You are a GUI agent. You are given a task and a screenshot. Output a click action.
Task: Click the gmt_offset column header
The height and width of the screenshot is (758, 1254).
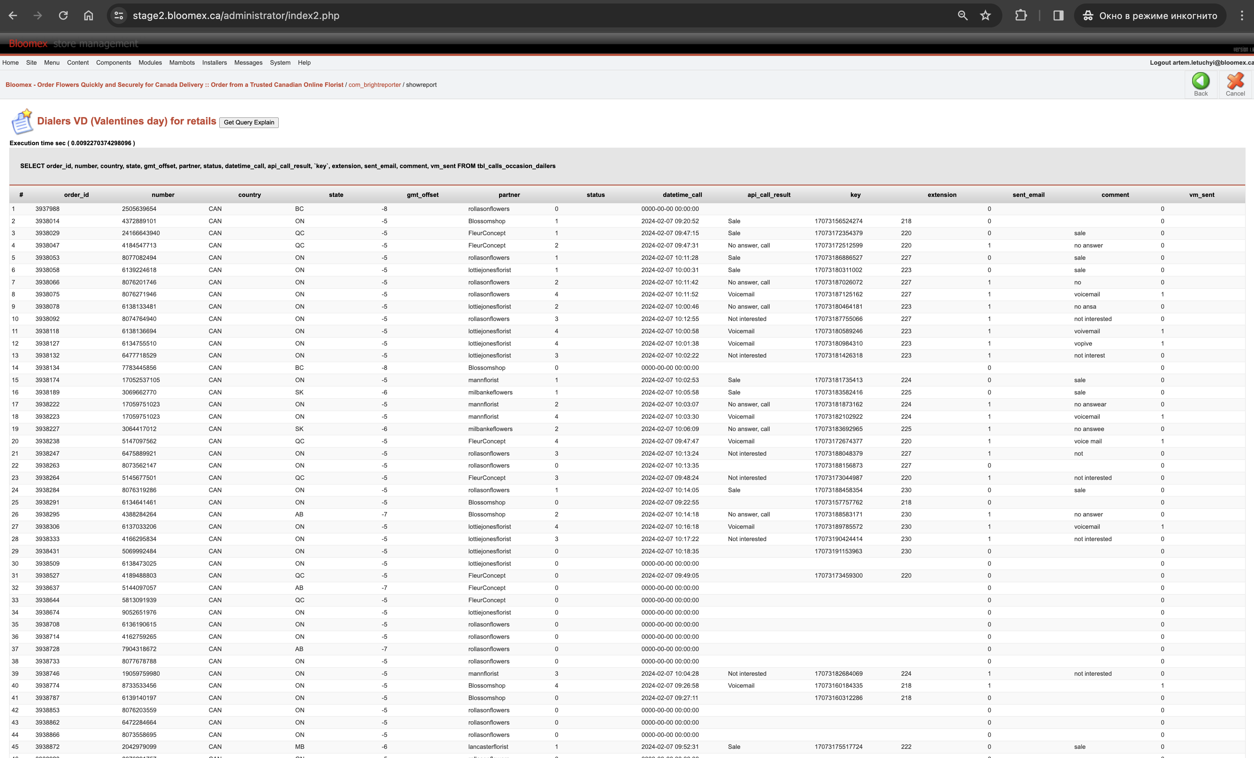(422, 195)
